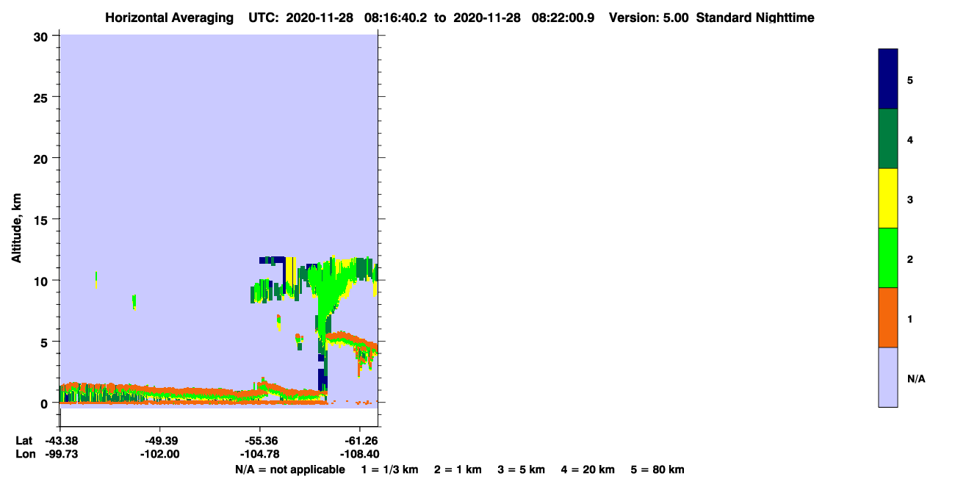Click the colorbar label '3'
Viewport: 955px width, 490px height.
pyautogui.click(x=910, y=199)
